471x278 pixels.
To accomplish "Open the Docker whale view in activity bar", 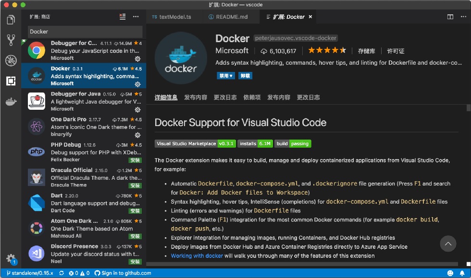I will (x=11, y=102).
